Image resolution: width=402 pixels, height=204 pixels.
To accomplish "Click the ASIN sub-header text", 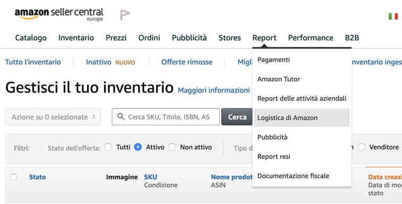I will point(218,185).
